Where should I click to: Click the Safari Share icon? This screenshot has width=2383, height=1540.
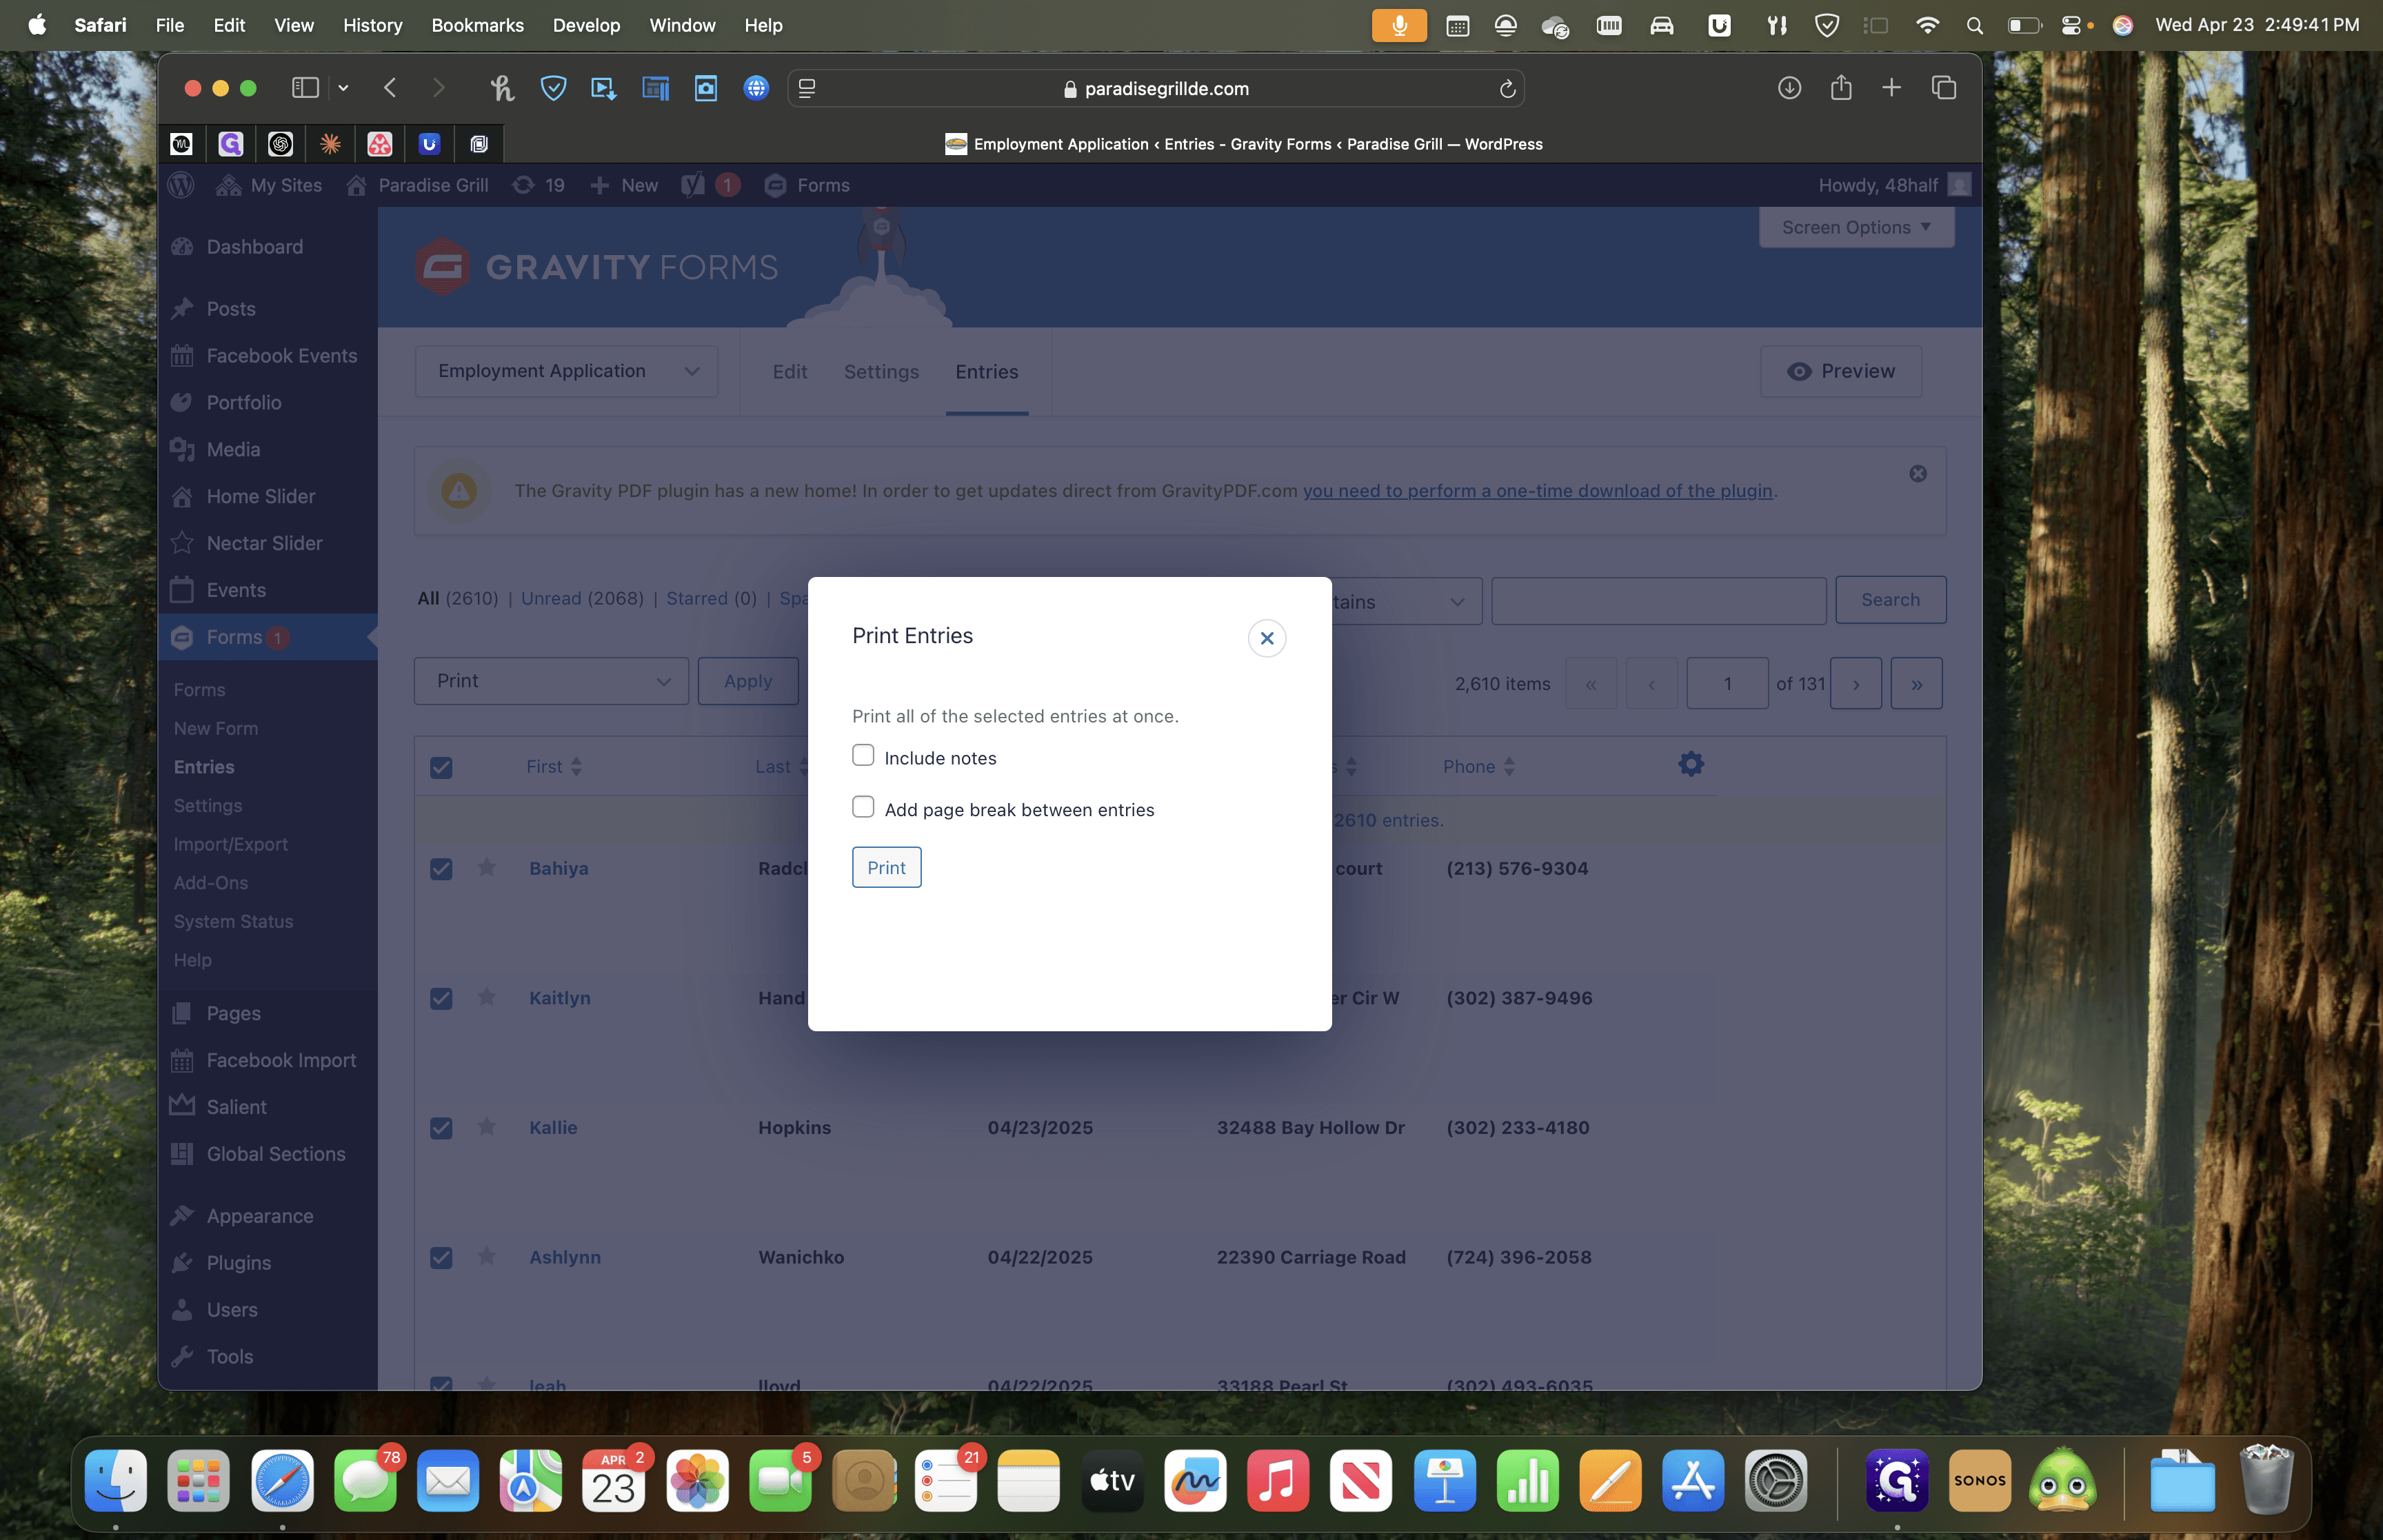pos(1840,88)
